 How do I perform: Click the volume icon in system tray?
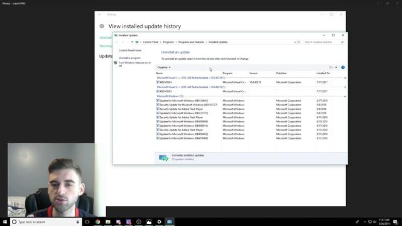click(374, 222)
